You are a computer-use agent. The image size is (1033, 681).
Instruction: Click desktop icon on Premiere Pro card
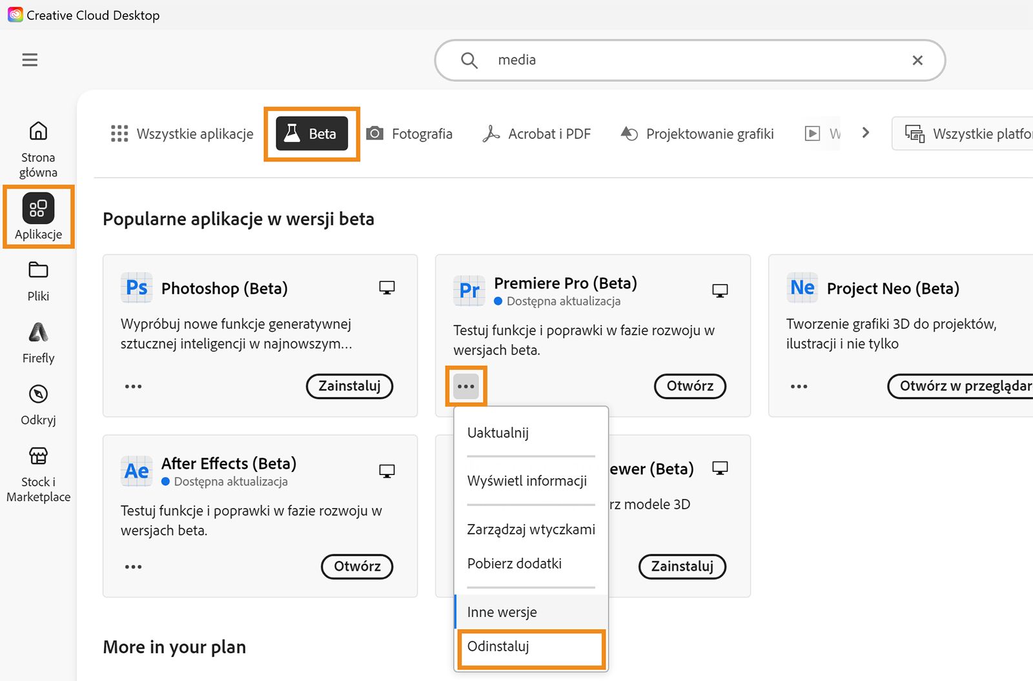[720, 291]
